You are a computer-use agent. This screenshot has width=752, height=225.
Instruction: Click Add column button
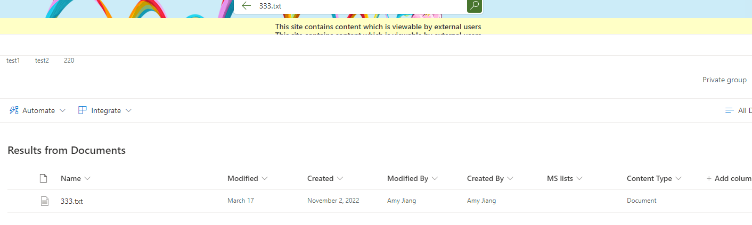729,178
